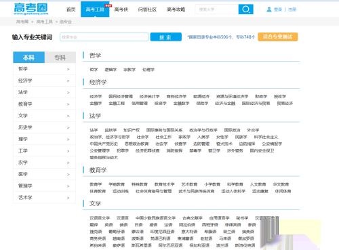Expand the 经济学 sidebar row arrow
Screen dimensions: 339x250
point(68,81)
